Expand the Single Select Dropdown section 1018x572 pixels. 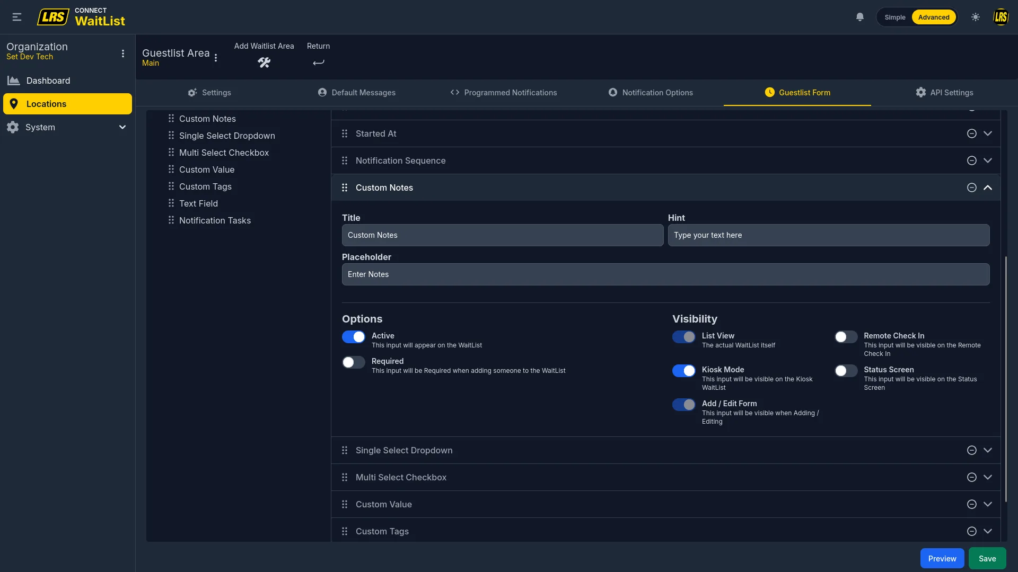[x=988, y=450]
